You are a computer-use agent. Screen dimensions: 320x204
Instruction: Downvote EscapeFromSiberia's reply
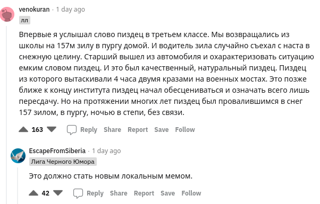click(58, 193)
